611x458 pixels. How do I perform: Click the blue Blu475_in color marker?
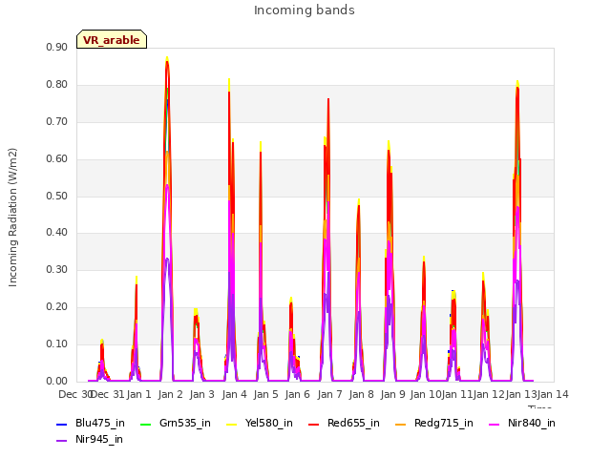pyautogui.click(x=61, y=424)
